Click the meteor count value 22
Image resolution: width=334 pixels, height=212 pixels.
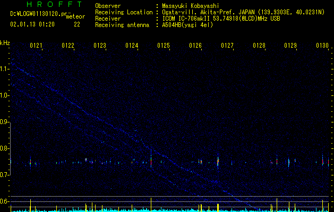tap(77, 24)
